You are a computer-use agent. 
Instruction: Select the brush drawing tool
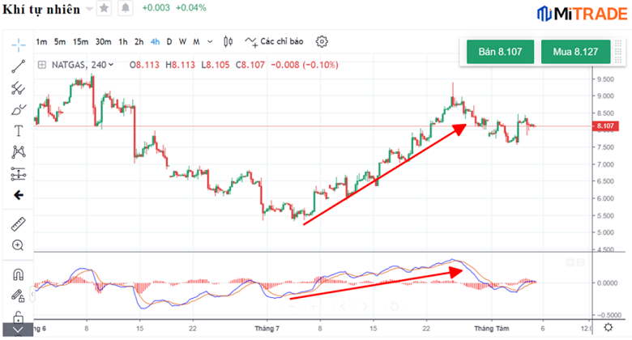coord(18,109)
